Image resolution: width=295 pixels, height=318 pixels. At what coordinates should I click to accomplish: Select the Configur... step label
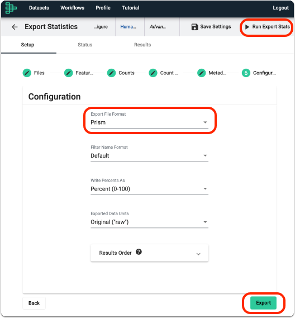[x=264, y=73]
